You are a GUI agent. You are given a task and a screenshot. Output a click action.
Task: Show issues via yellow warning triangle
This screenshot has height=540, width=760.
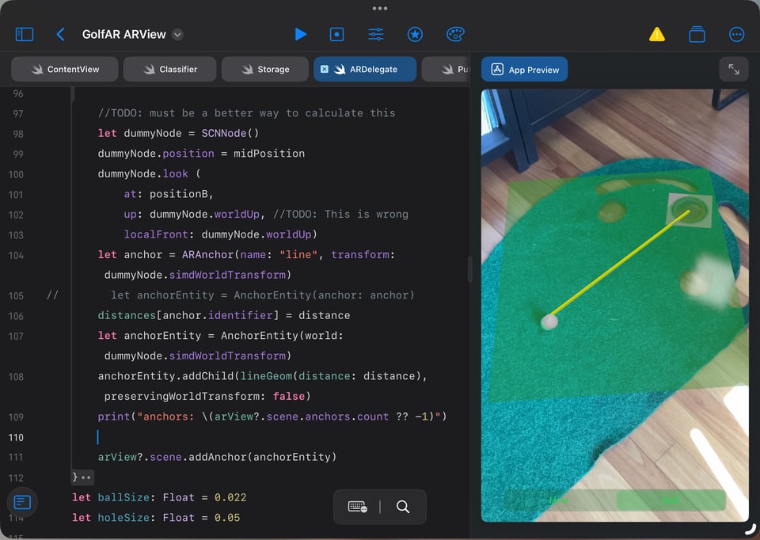pyautogui.click(x=657, y=34)
